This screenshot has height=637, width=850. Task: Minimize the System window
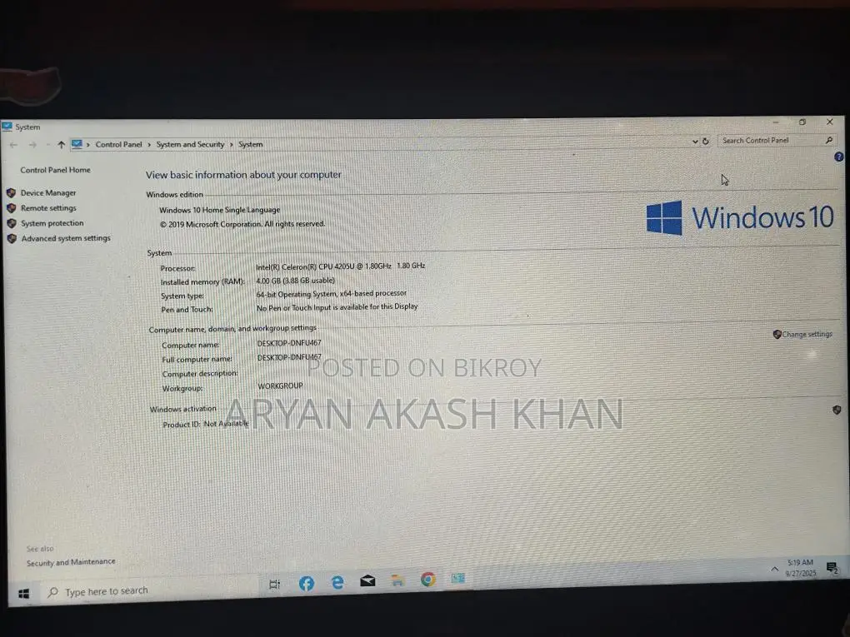coord(776,122)
